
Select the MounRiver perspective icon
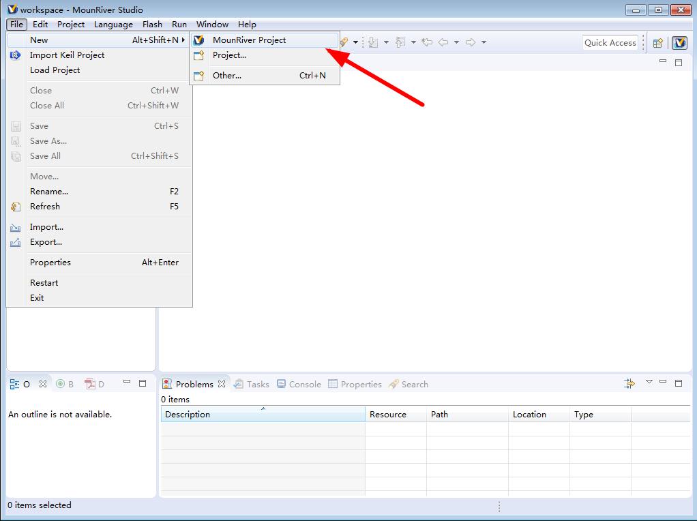point(680,43)
